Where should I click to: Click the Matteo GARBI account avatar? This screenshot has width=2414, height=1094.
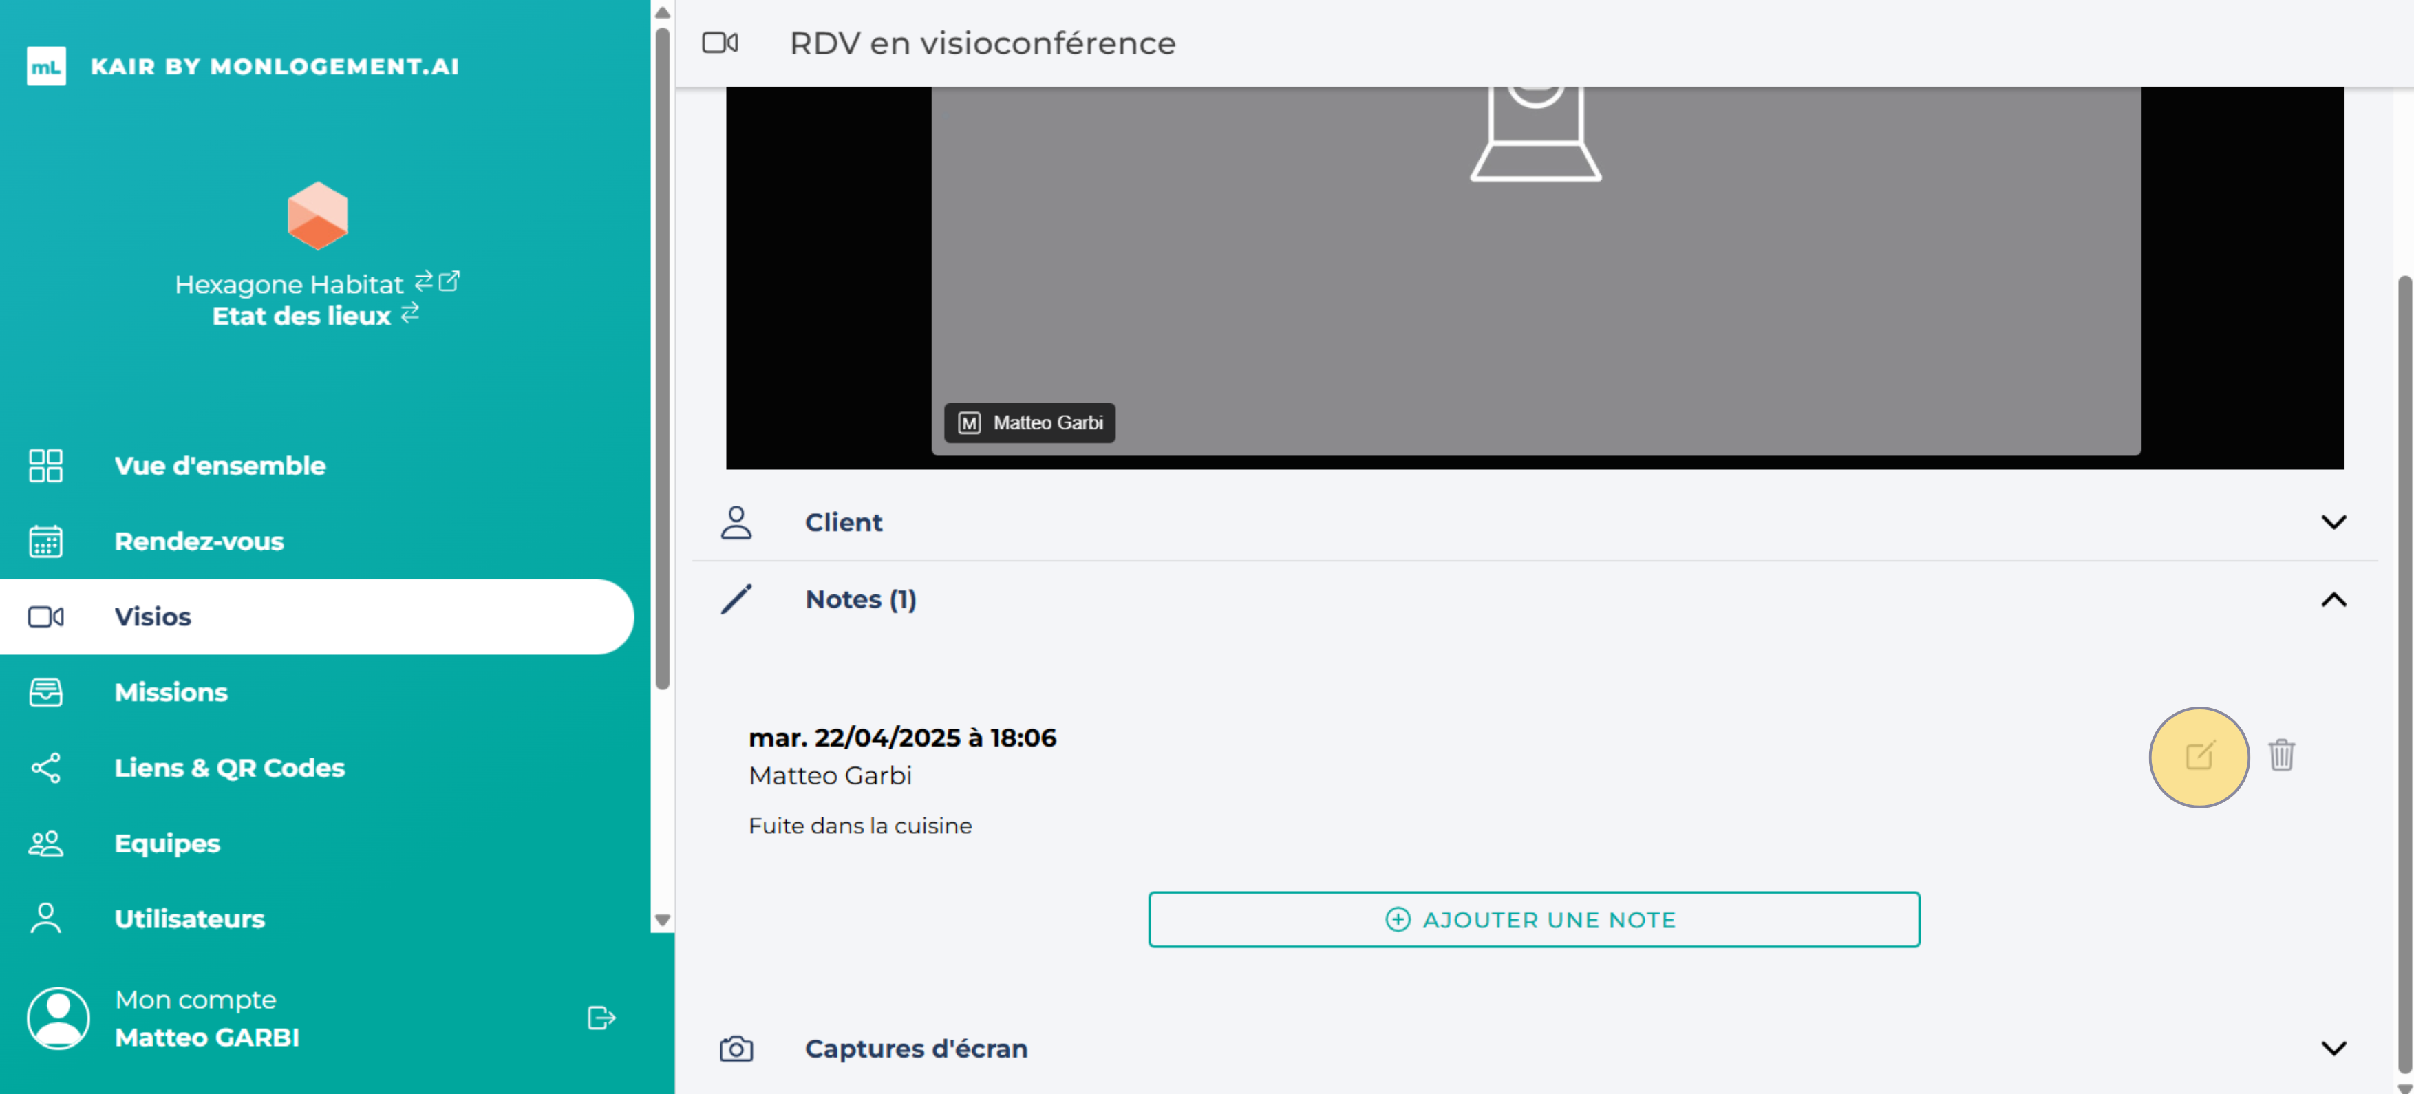[58, 1017]
